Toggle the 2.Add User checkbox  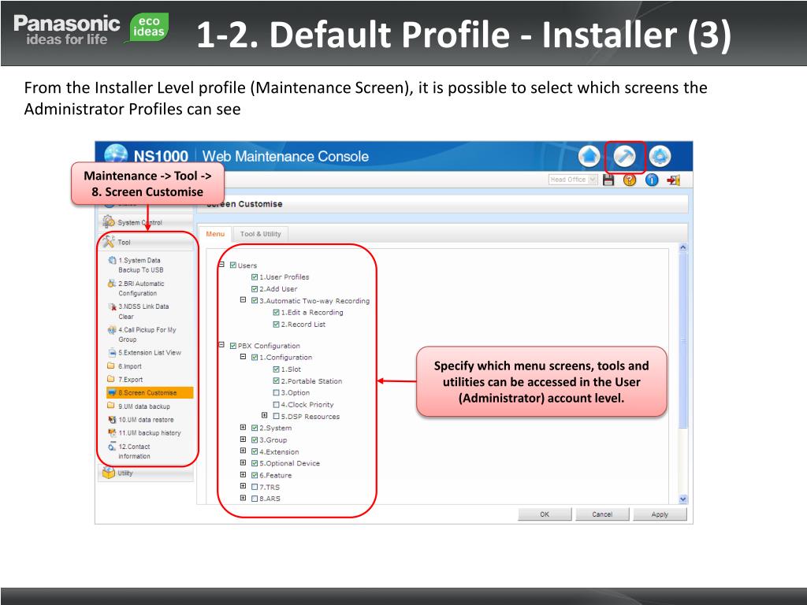255,289
